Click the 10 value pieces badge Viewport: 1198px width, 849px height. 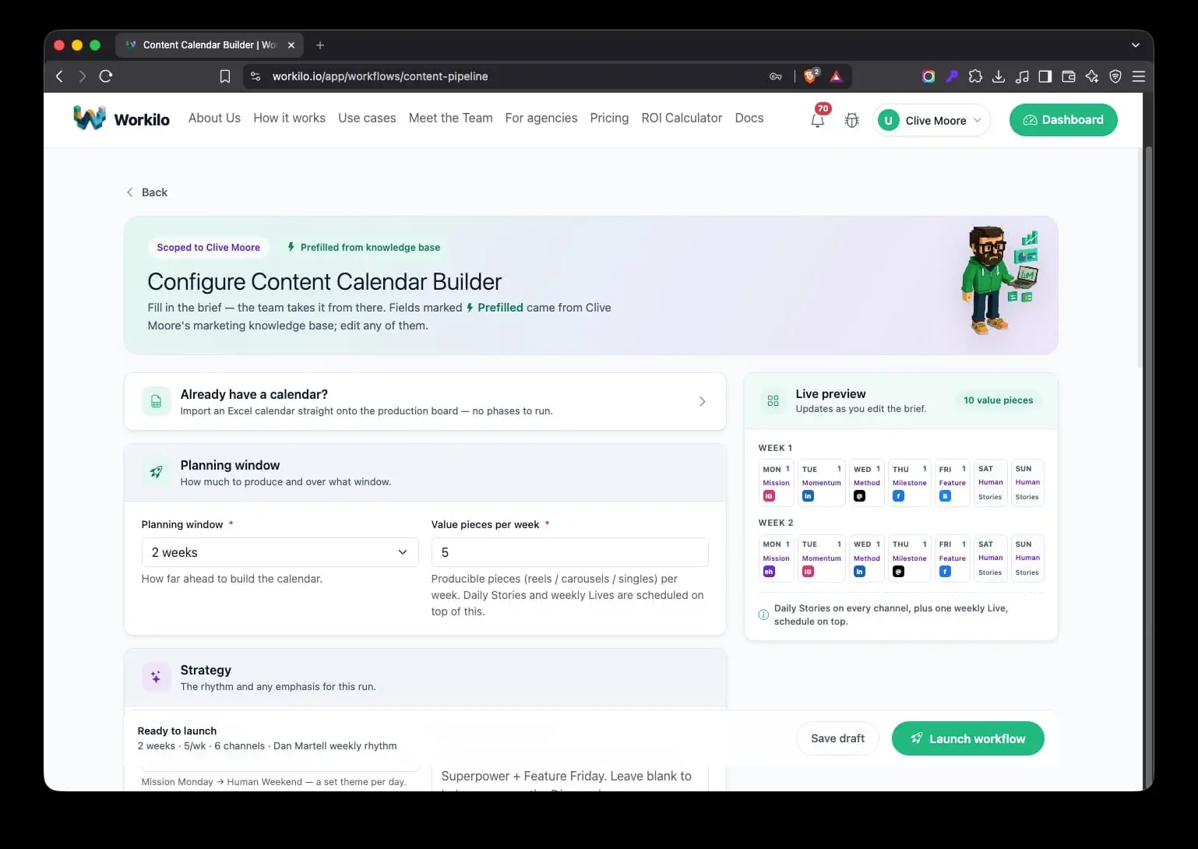tap(998, 400)
